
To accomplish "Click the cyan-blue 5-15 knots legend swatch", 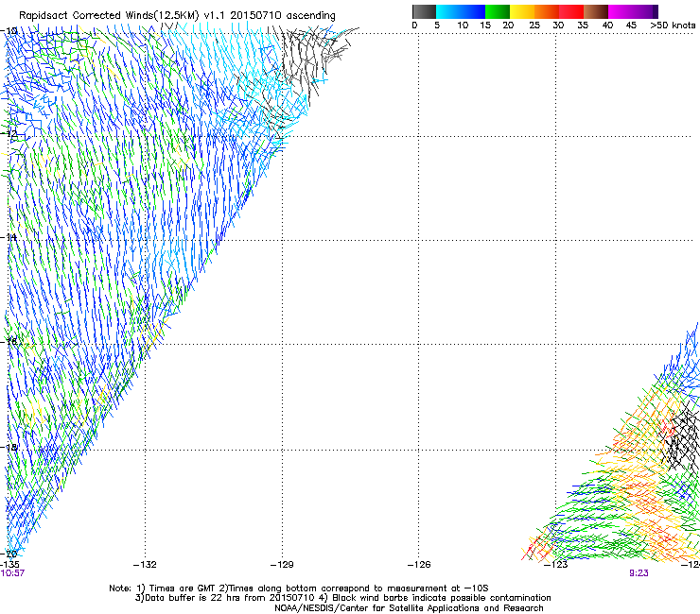I will tap(461, 11).
